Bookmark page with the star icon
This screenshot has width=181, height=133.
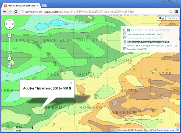click(170, 12)
